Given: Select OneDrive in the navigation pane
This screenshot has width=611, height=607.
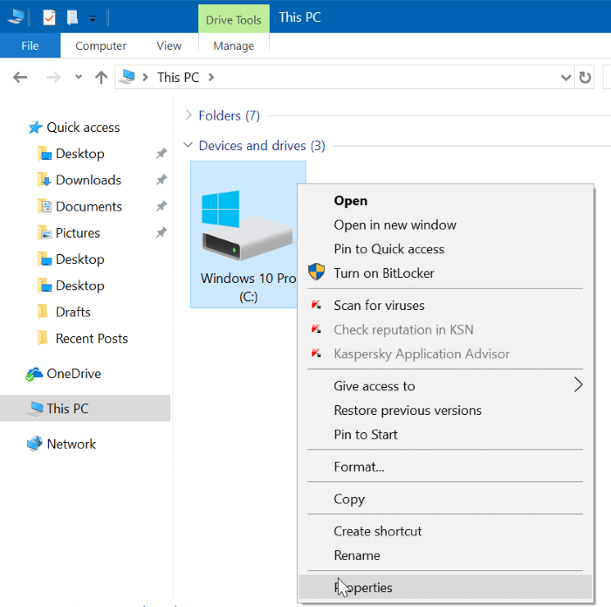Looking at the screenshot, I should [x=73, y=374].
